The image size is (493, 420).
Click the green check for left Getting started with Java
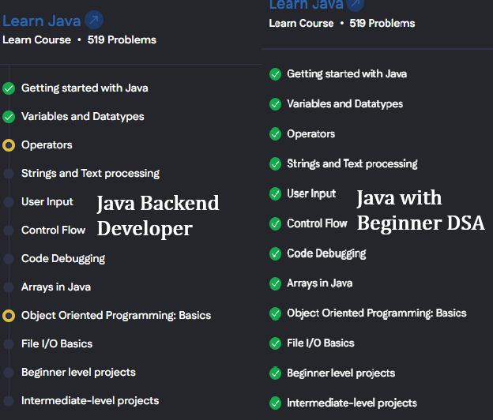pos(9,88)
